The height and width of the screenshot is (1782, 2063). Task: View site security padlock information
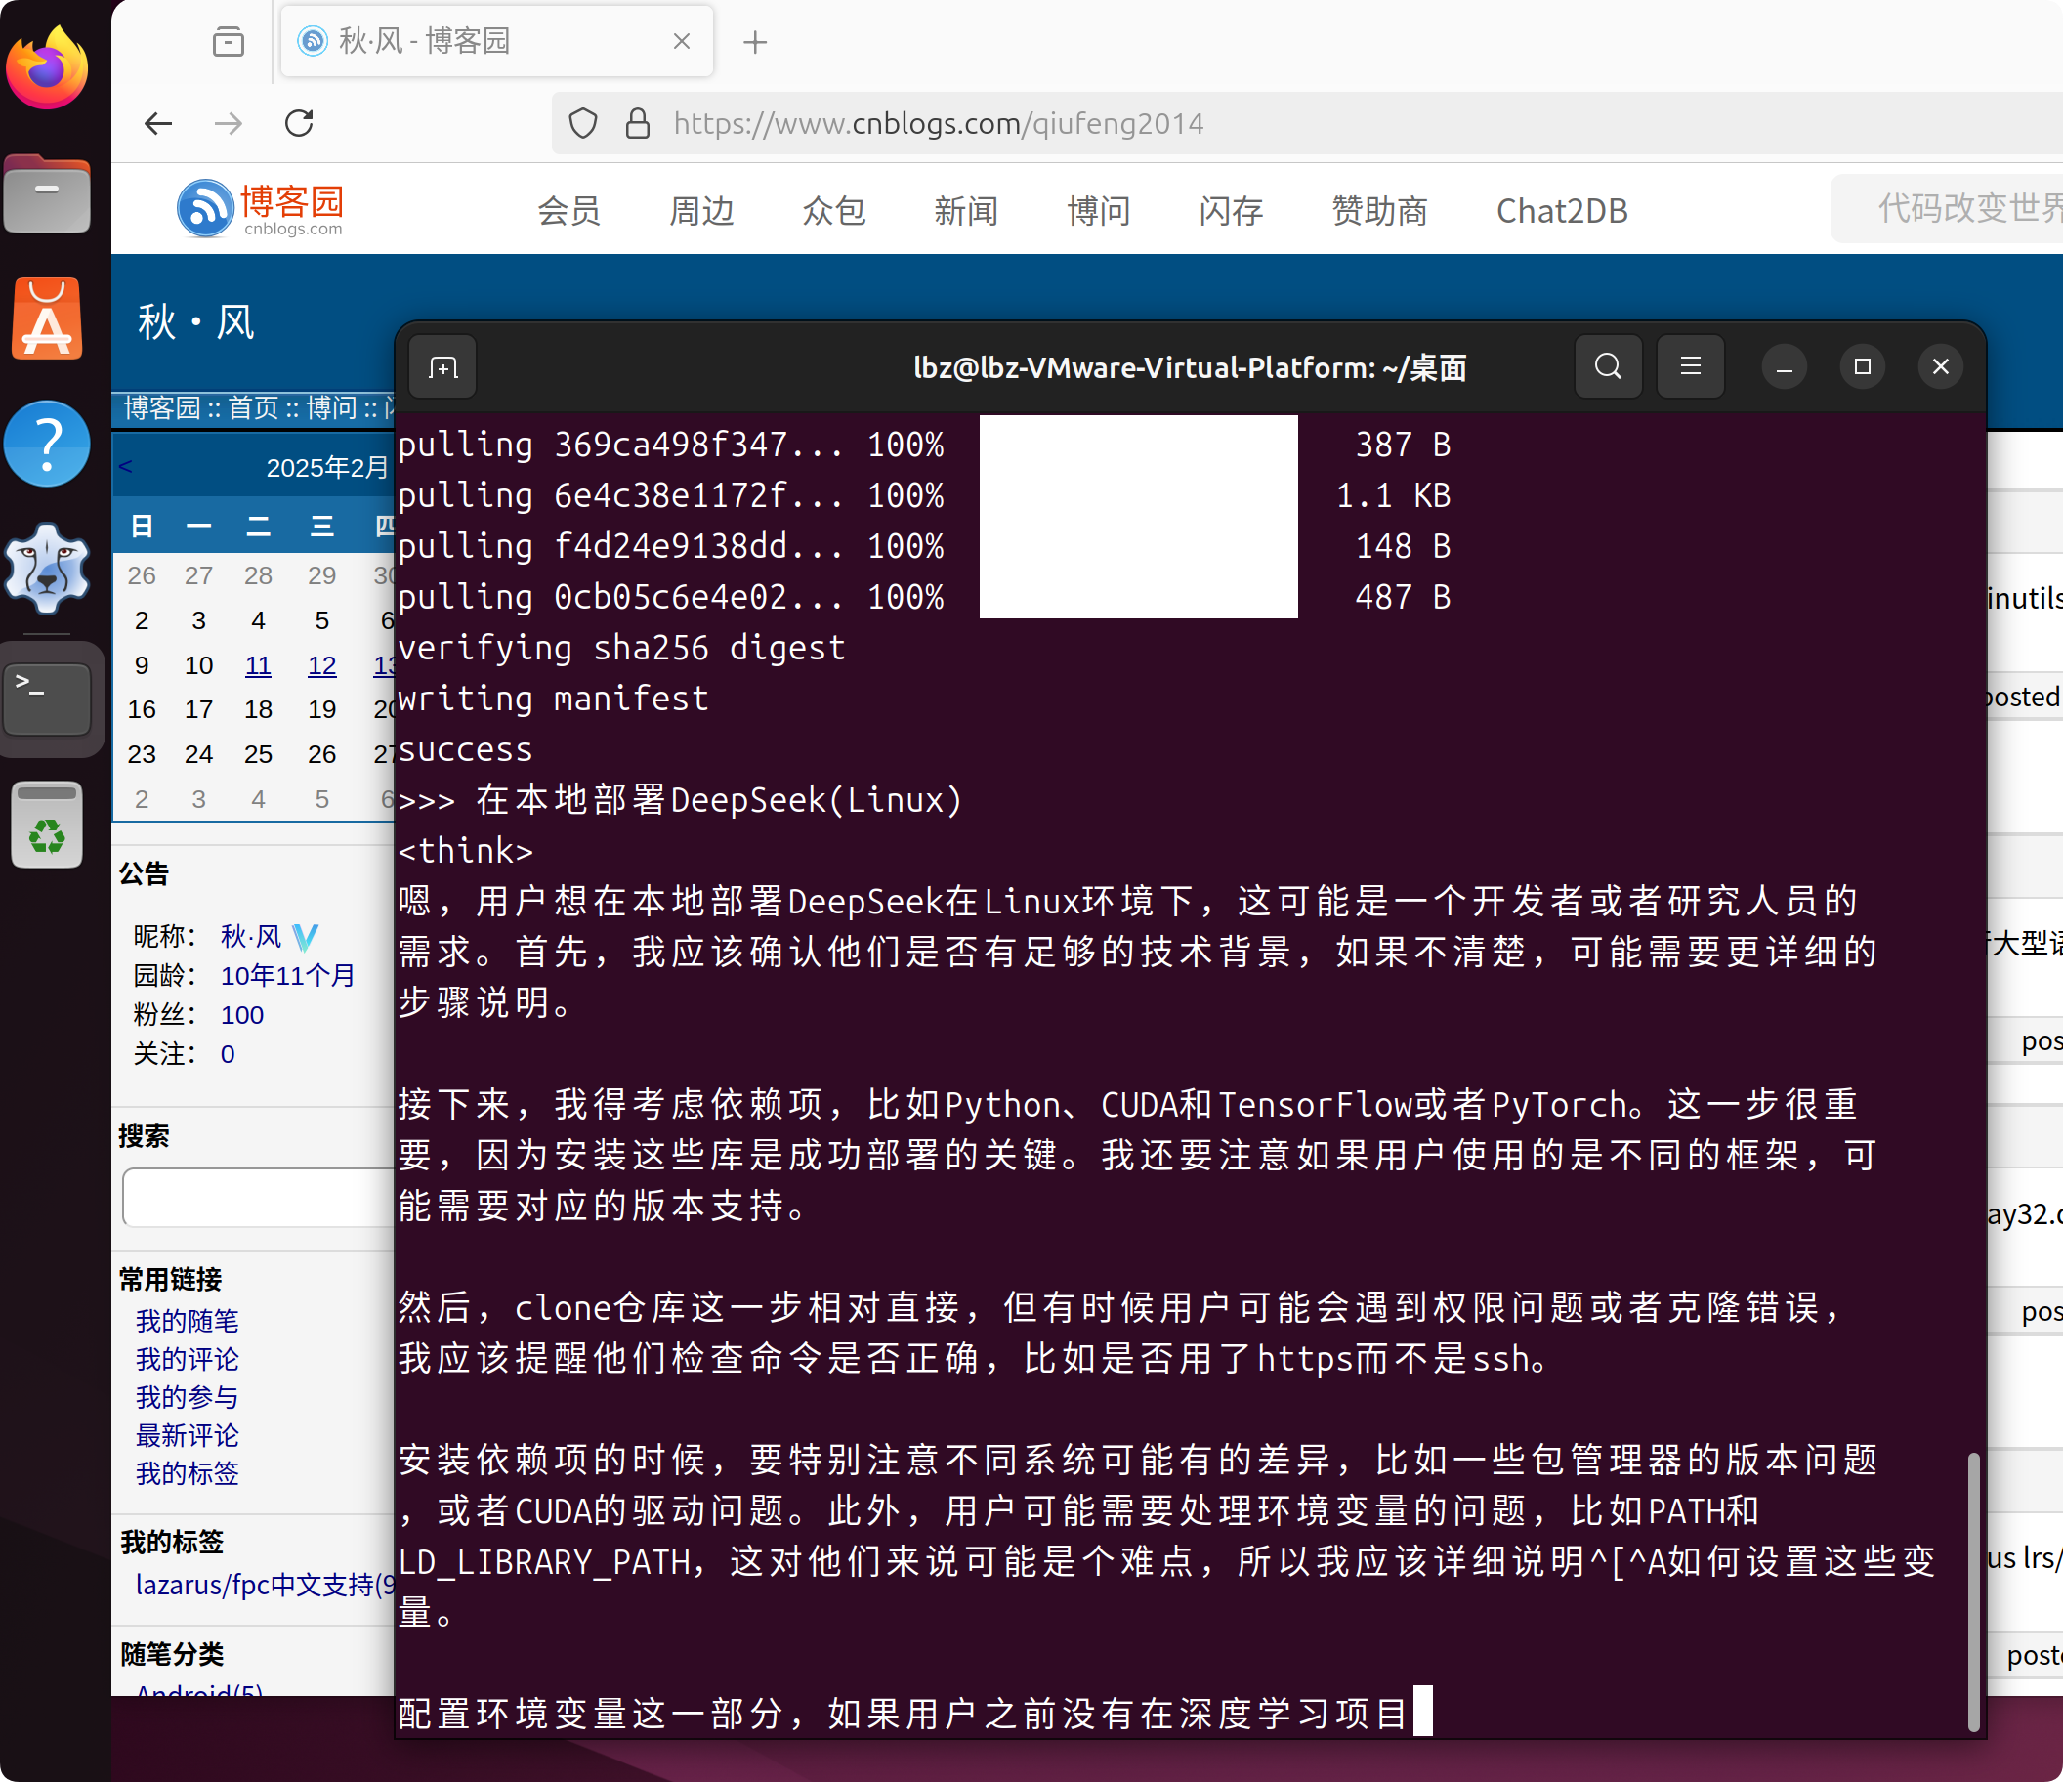click(x=637, y=123)
